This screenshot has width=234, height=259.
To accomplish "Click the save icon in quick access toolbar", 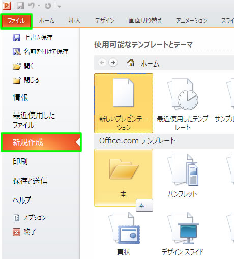I will 20,6.
